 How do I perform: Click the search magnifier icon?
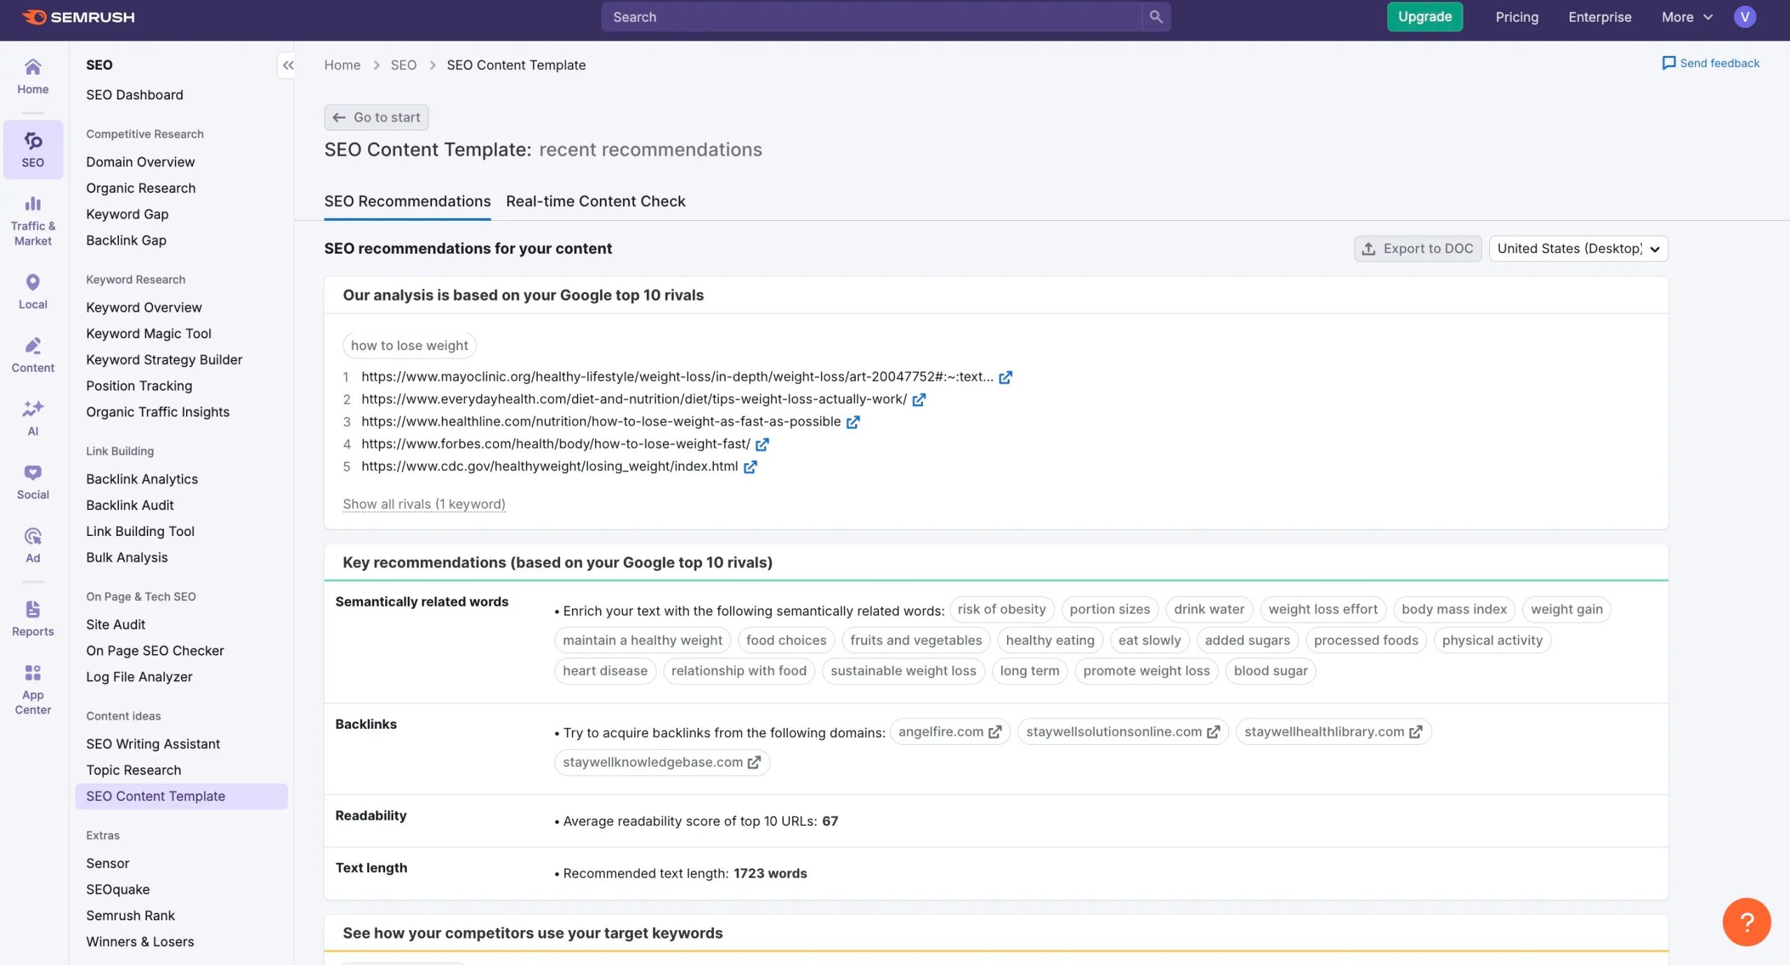(1156, 17)
